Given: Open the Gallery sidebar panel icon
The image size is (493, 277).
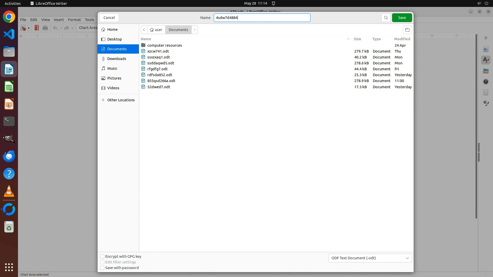Looking at the screenshot, I should tap(486, 71).
